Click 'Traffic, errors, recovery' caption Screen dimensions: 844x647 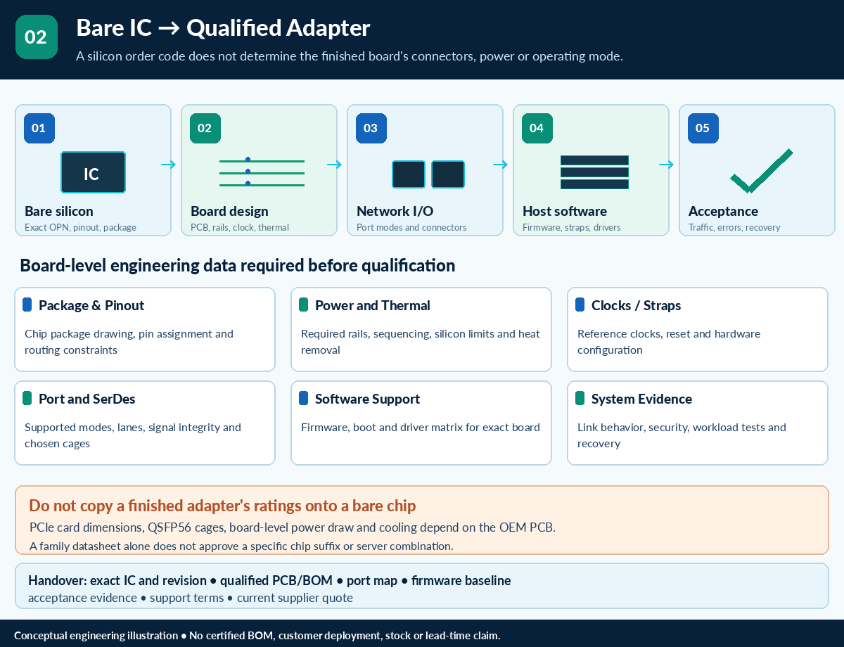tap(734, 227)
